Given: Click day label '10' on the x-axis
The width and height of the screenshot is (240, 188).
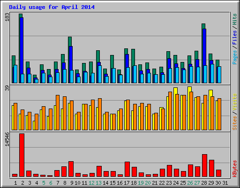Looking at the screenshot, I should [x=77, y=183].
